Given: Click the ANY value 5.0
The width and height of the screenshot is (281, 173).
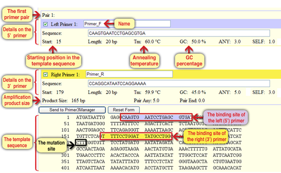Looking at the screenshot, I should pos(237,92).
